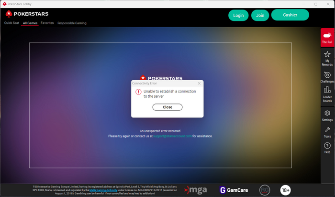The height and width of the screenshot is (197, 335).
Task: Click the 18+ age badge
Action: coord(285,190)
